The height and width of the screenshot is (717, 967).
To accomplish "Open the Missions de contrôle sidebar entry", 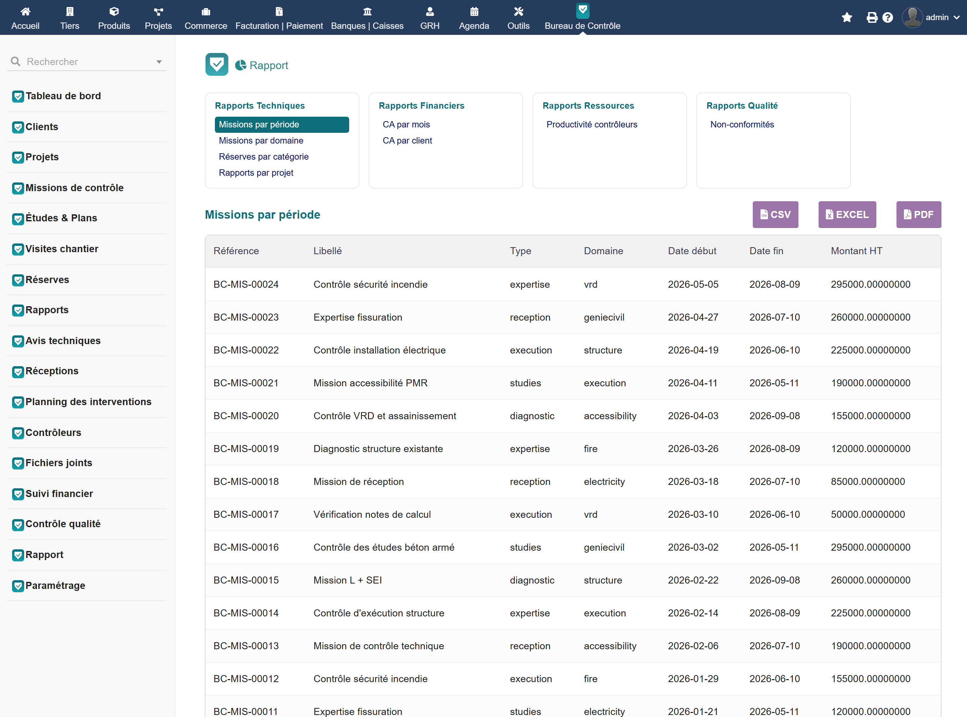I will coord(74,188).
